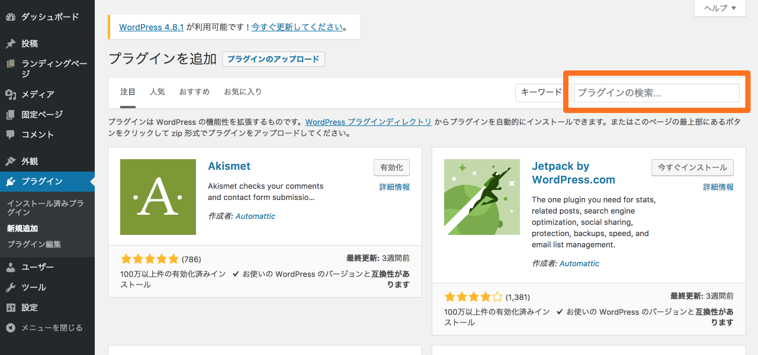Click the paintbrush icon beside 外観
Screen dimensions: 758x355
coord(11,161)
